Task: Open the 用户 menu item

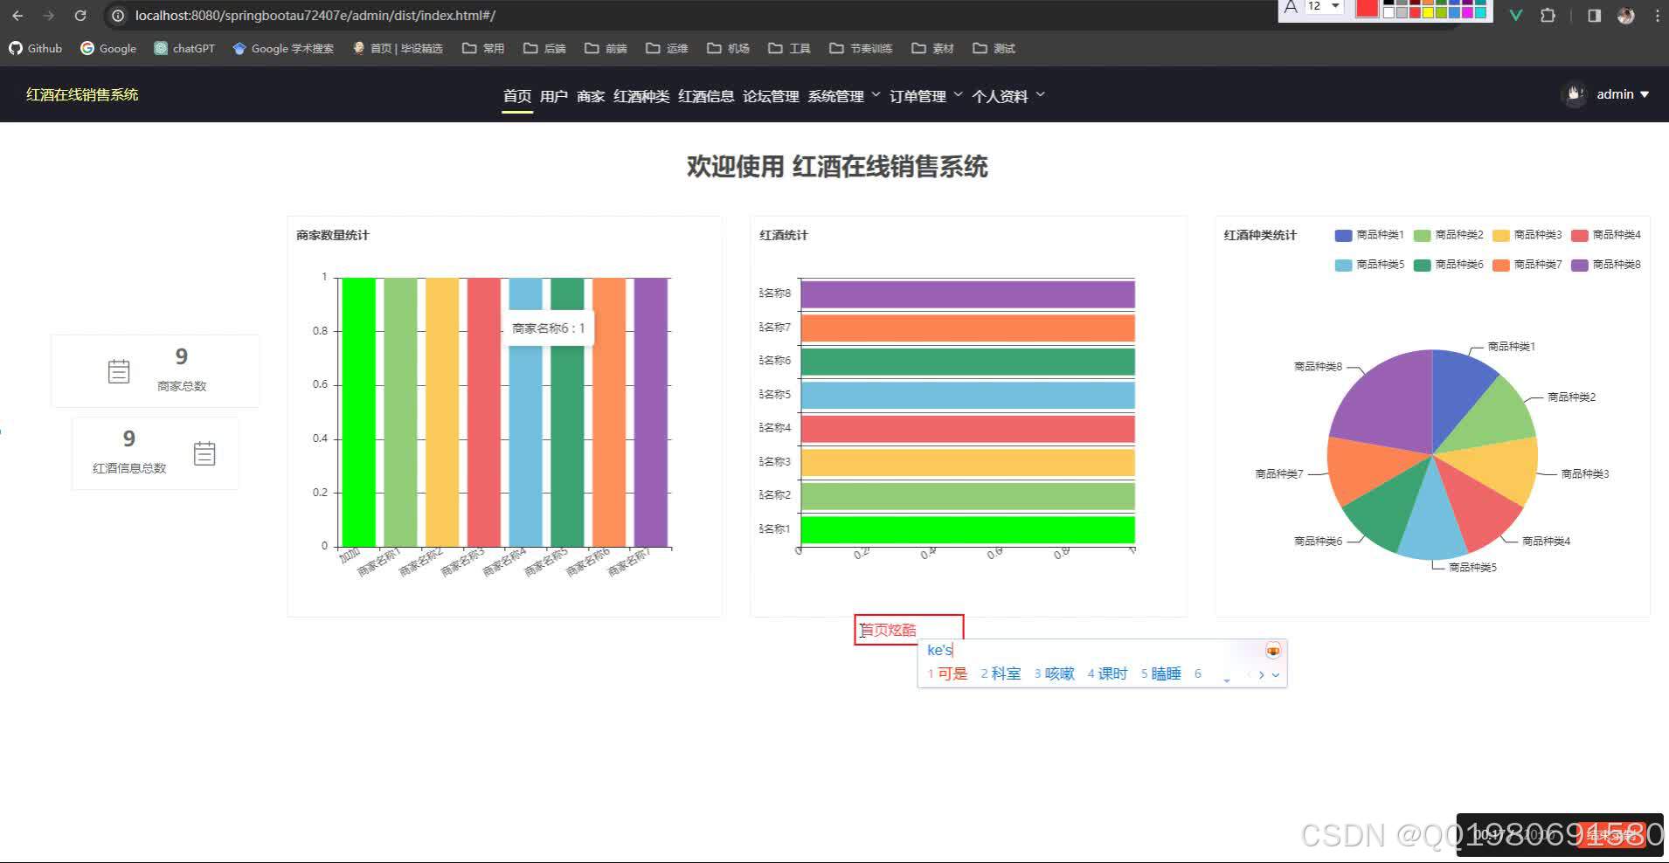Action: pyautogui.click(x=554, y=96)
